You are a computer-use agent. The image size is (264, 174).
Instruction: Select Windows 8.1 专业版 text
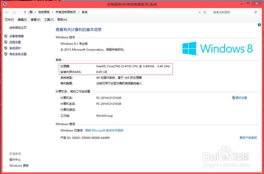pyautogui.click(x=74, y=44)
